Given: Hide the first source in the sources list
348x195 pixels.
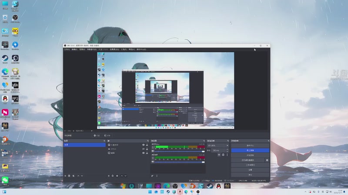Looking at the screenshot, I should pos(144,145).
